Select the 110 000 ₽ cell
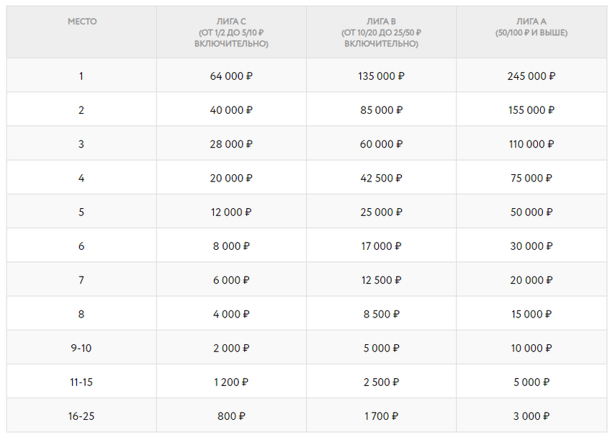The width and height of the screenshot is (615, 440). tap(531, 143)
